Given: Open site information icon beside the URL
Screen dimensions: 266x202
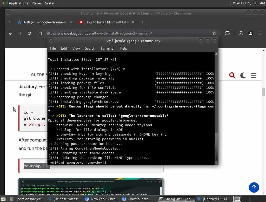Looking at the screenshot, I should [40, 33].
